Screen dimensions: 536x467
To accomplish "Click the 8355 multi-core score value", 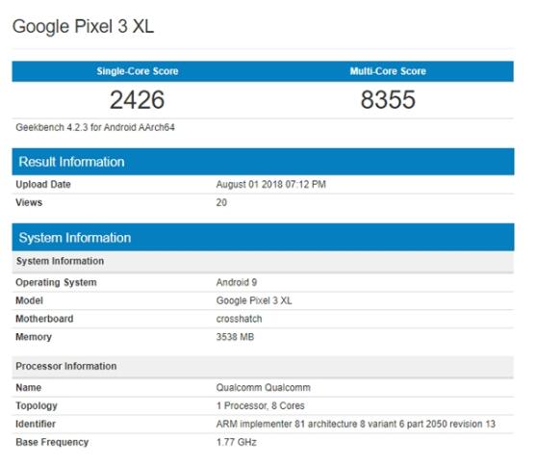I will (388, 99).
